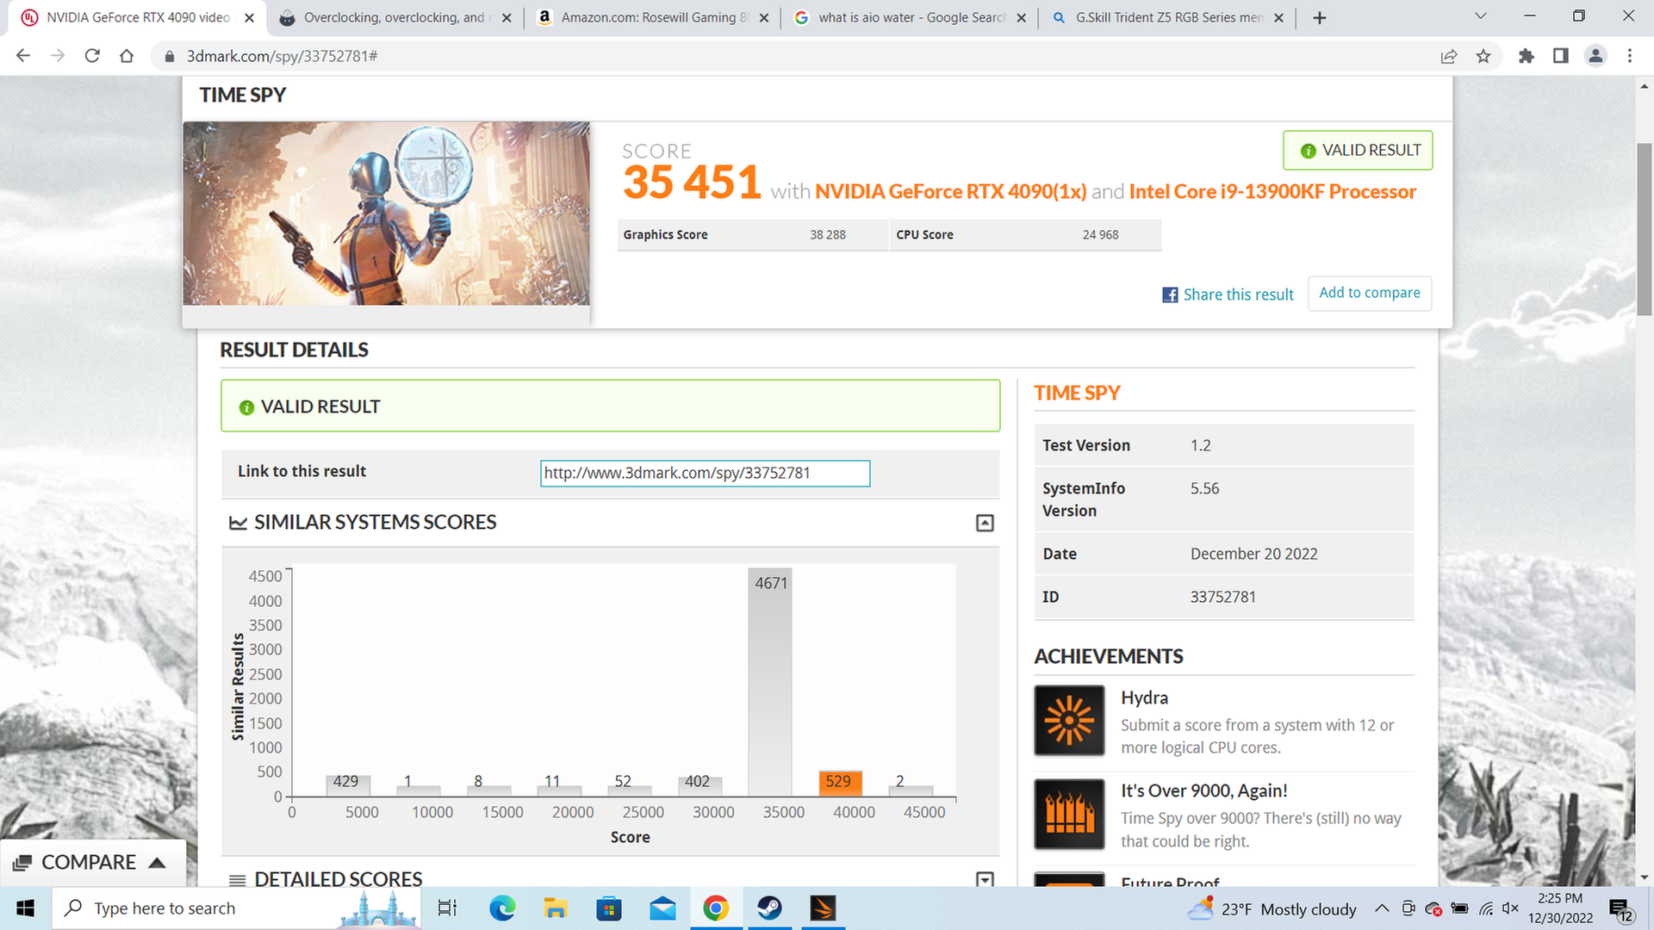Click the VALID RESULT badge button

pos(1358,151)
